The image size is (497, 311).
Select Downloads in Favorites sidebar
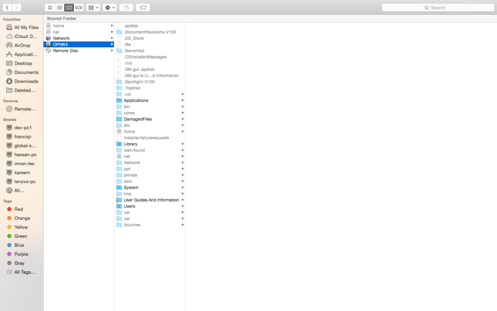tap(22, 81)
